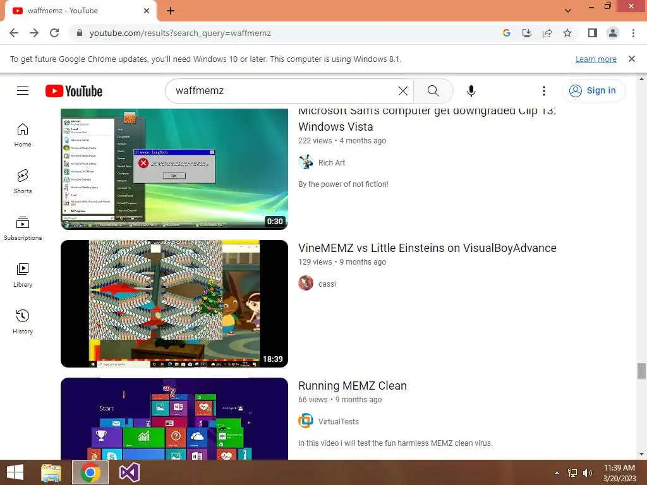Screen dimensions: 647x485
Task: Play the Windows Vista thumbnail video
Action: click(174, 169)
